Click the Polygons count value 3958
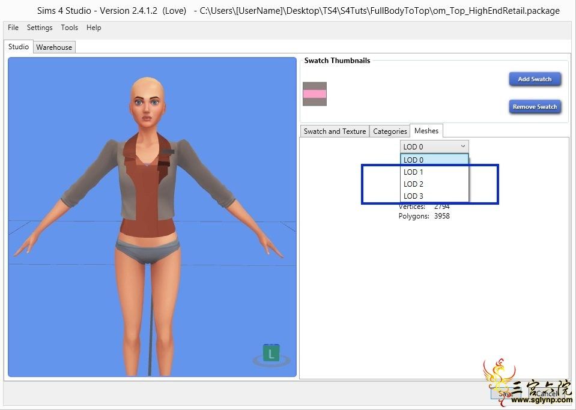 coord(442,216)
